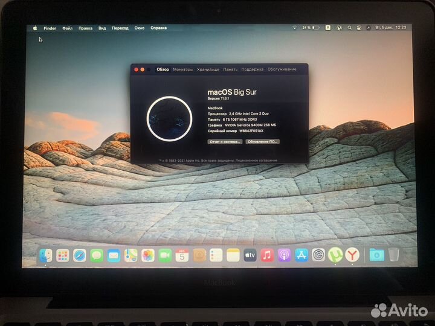Click the Отчет о системе button
Screen dimensions: 435x326
click(x=225, y=142)
